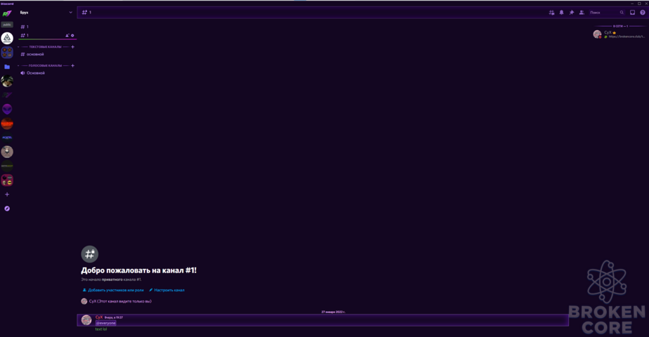The height and width of the screenshot is (337, 649).
Task: Open the inbox icon in the header
Action: click(x=632, y=13)
